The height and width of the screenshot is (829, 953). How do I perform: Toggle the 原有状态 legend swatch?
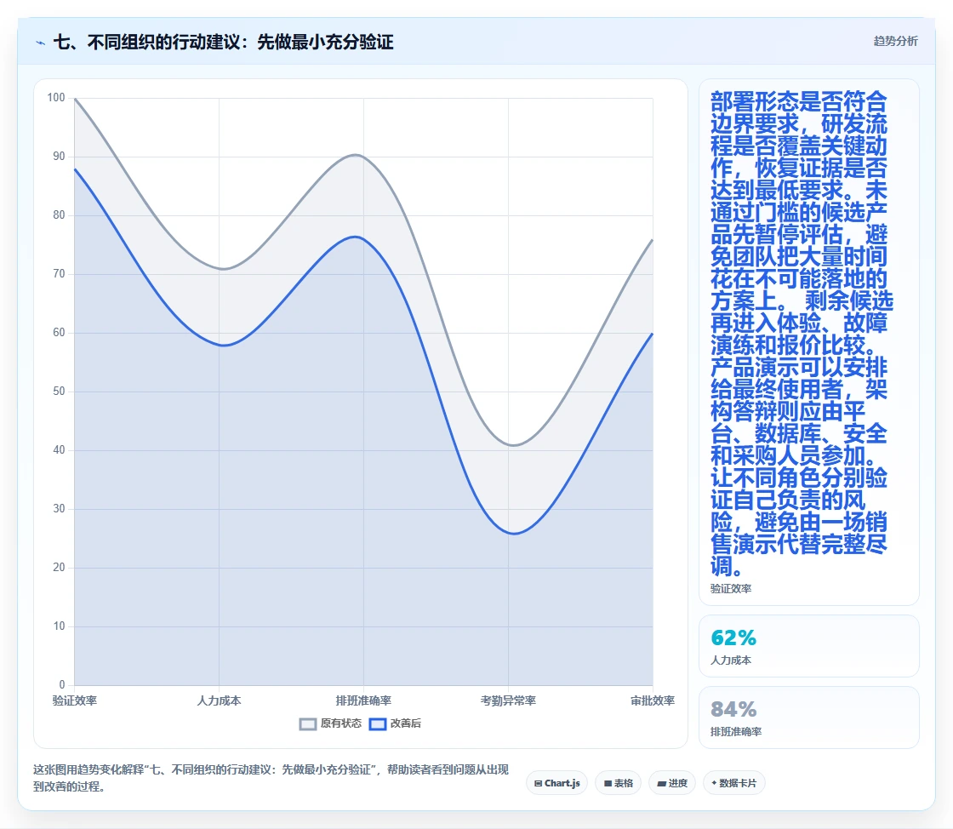308,723
